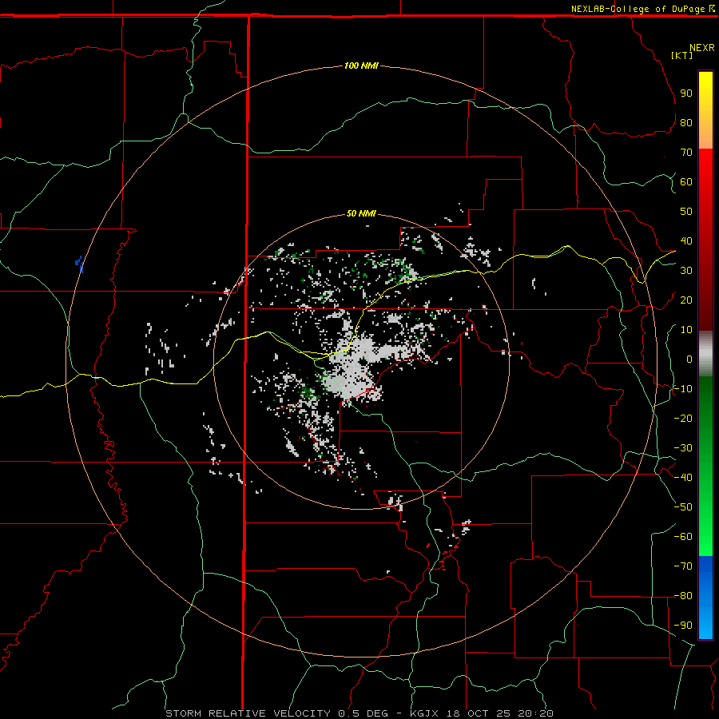Click the NEXR label above the scale
The image size is (719, 719).
point(701,48)
